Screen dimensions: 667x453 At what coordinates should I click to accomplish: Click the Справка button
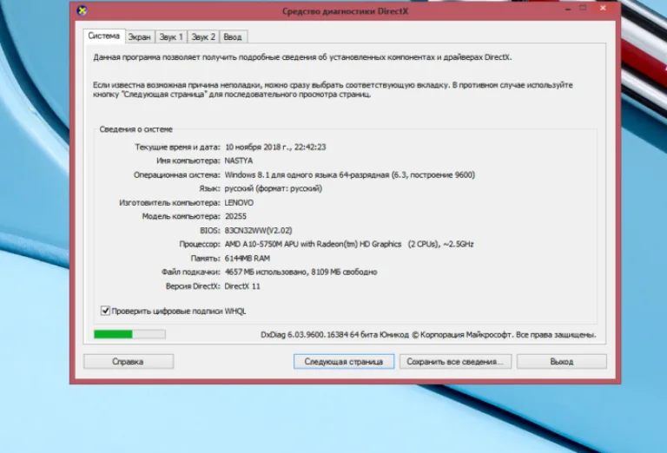coord(129,362)
